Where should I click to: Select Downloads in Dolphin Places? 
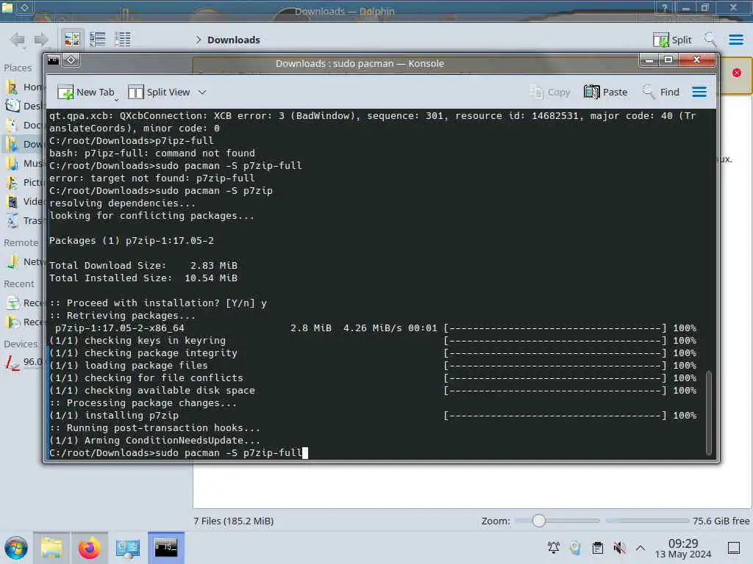pyautogui.click(x=24, y=145)
